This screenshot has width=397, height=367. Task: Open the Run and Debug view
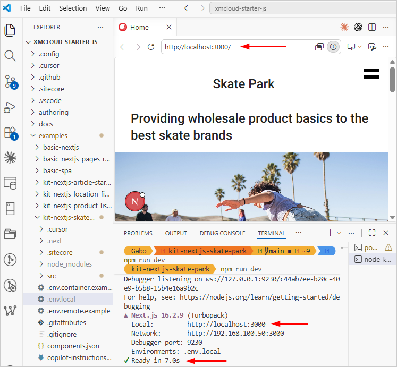[10, 107]
